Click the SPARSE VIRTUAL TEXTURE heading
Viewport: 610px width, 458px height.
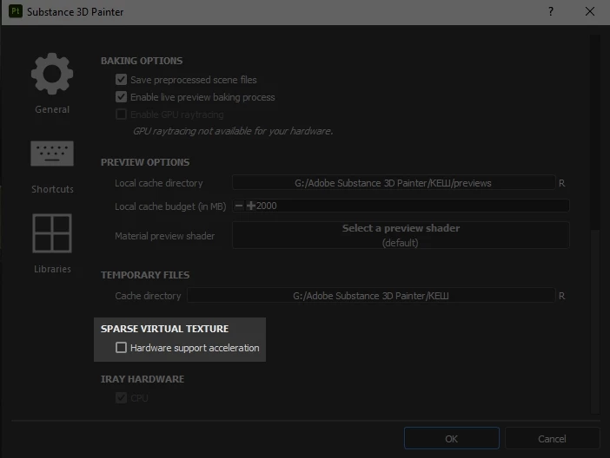(x=164, y=329)
